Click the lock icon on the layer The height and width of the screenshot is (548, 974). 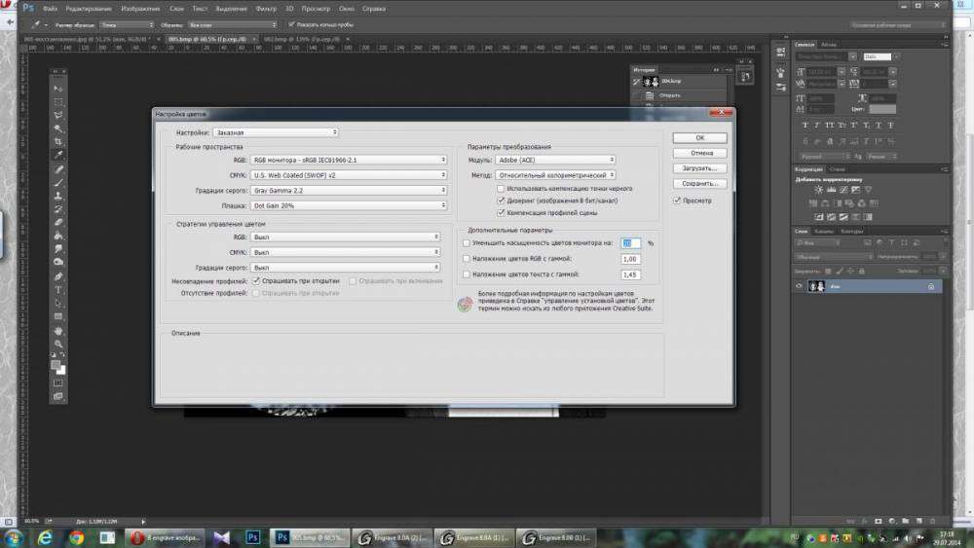pyautogui.click(x=931, y=286)
